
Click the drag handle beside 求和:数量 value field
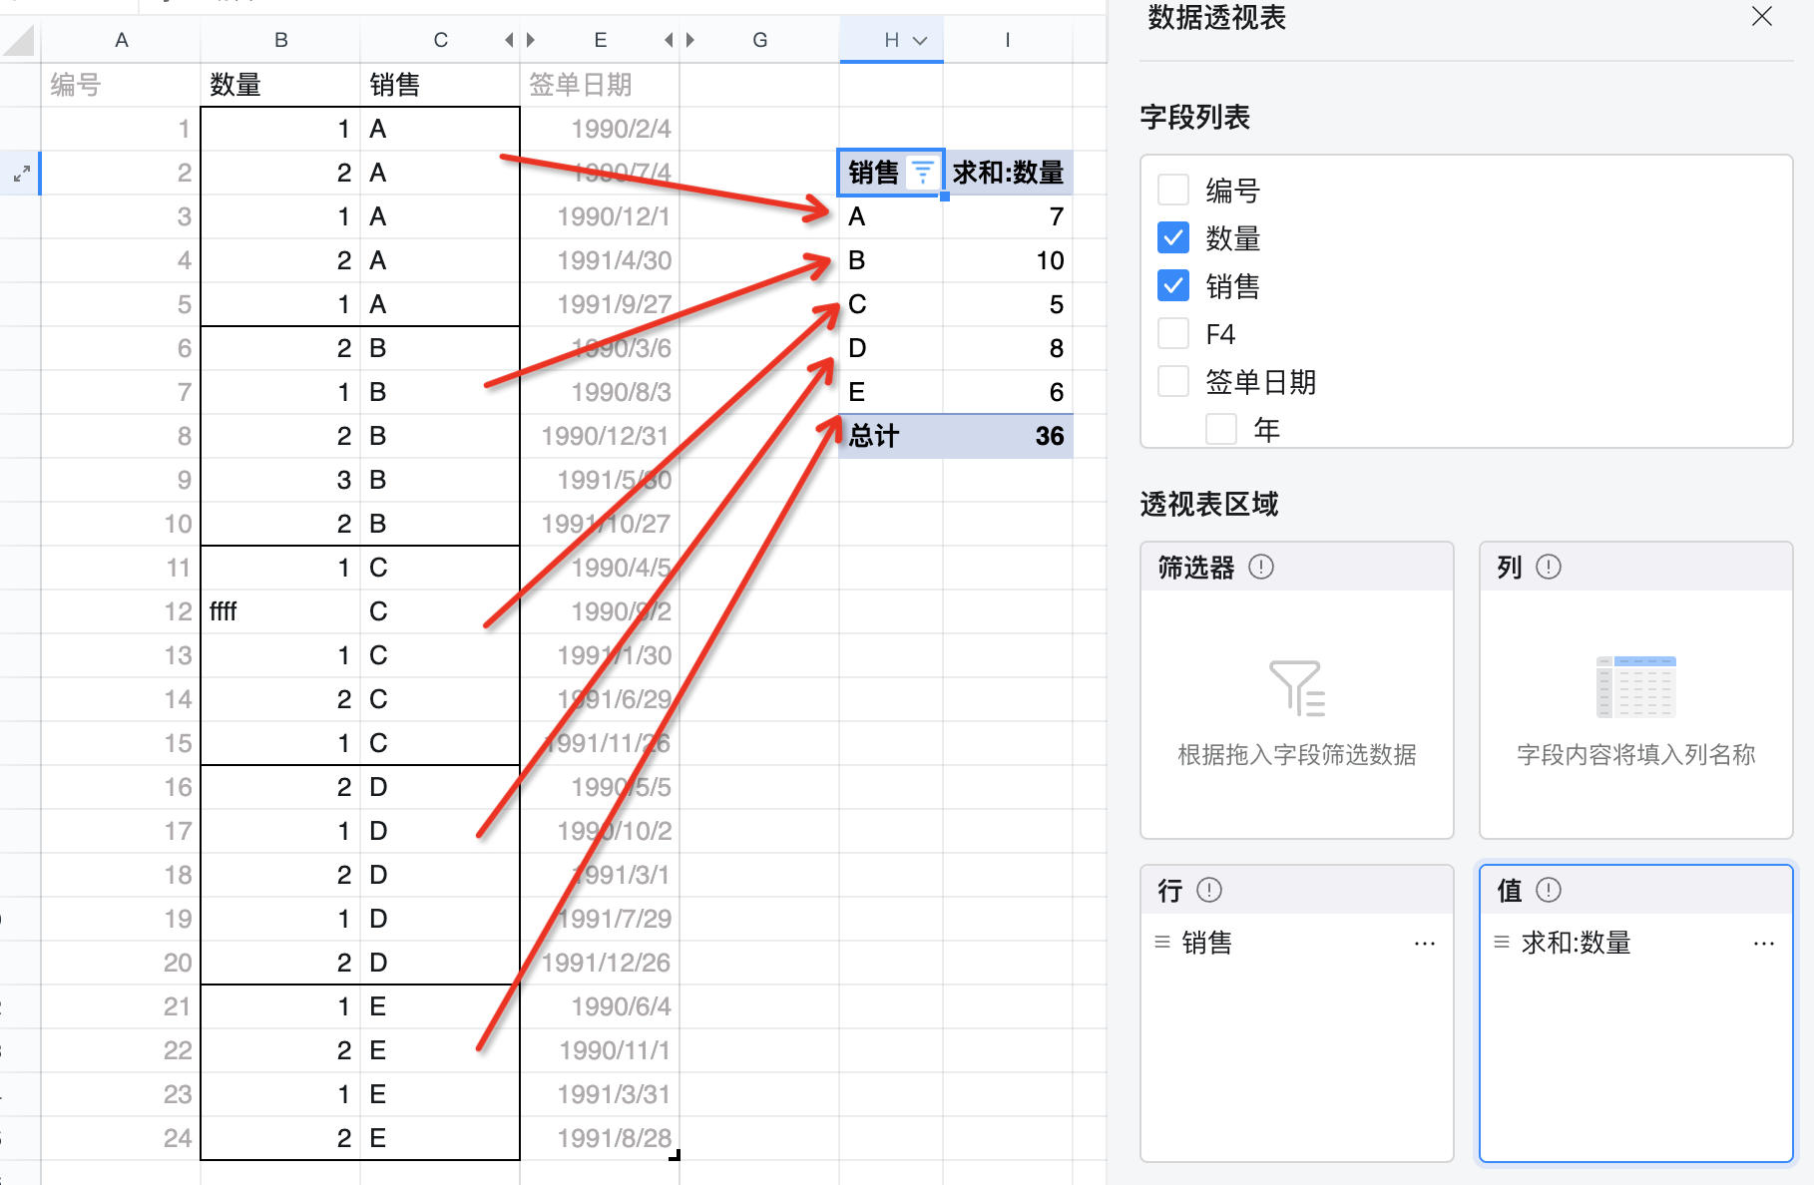click(1502, 942)
